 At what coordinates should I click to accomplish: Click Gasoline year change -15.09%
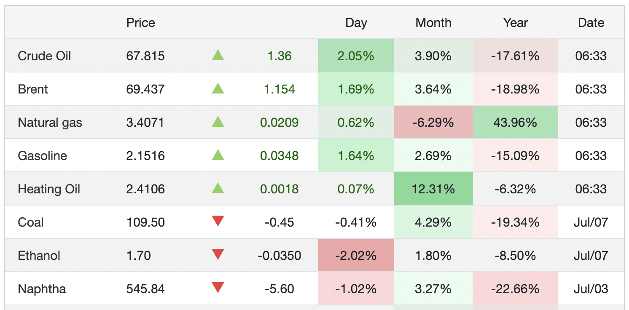click(x=515, y=155)
